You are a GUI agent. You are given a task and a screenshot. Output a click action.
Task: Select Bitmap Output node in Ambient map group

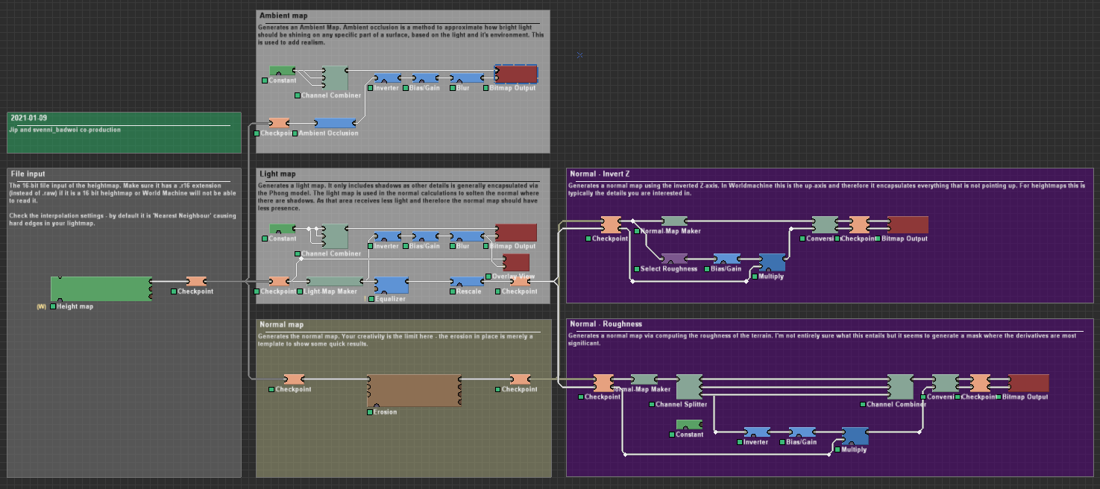tap(516, 74)
